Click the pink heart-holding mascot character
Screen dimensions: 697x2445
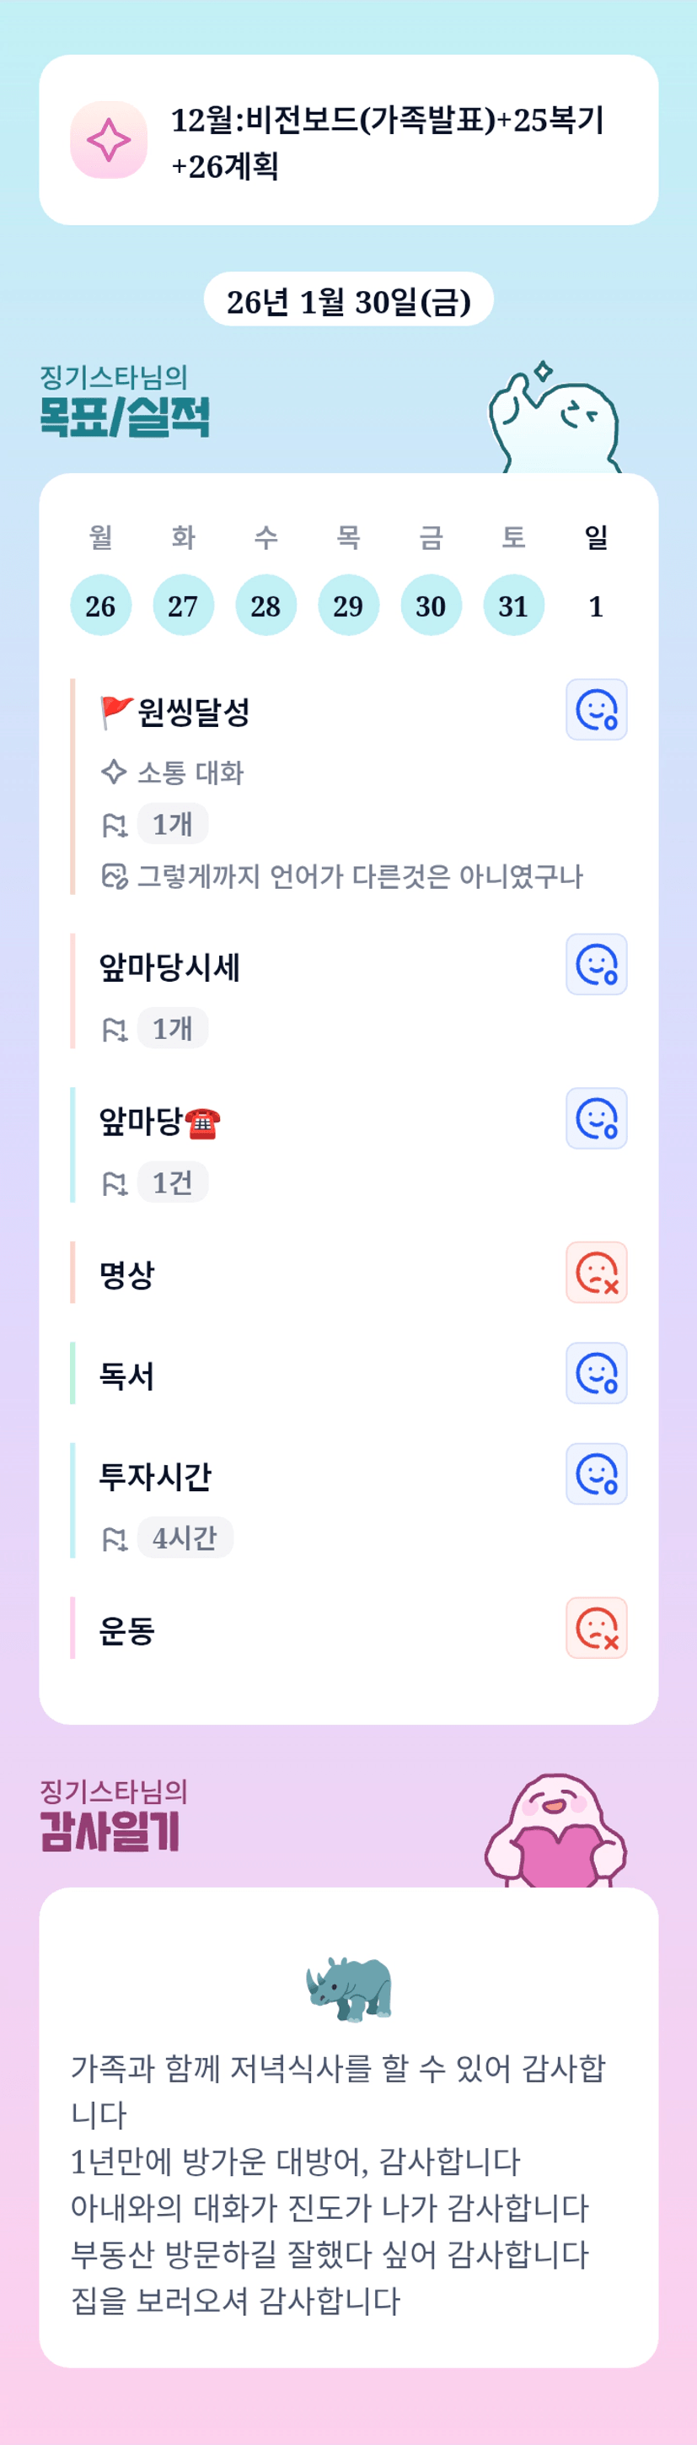(x=556, y=1830)
